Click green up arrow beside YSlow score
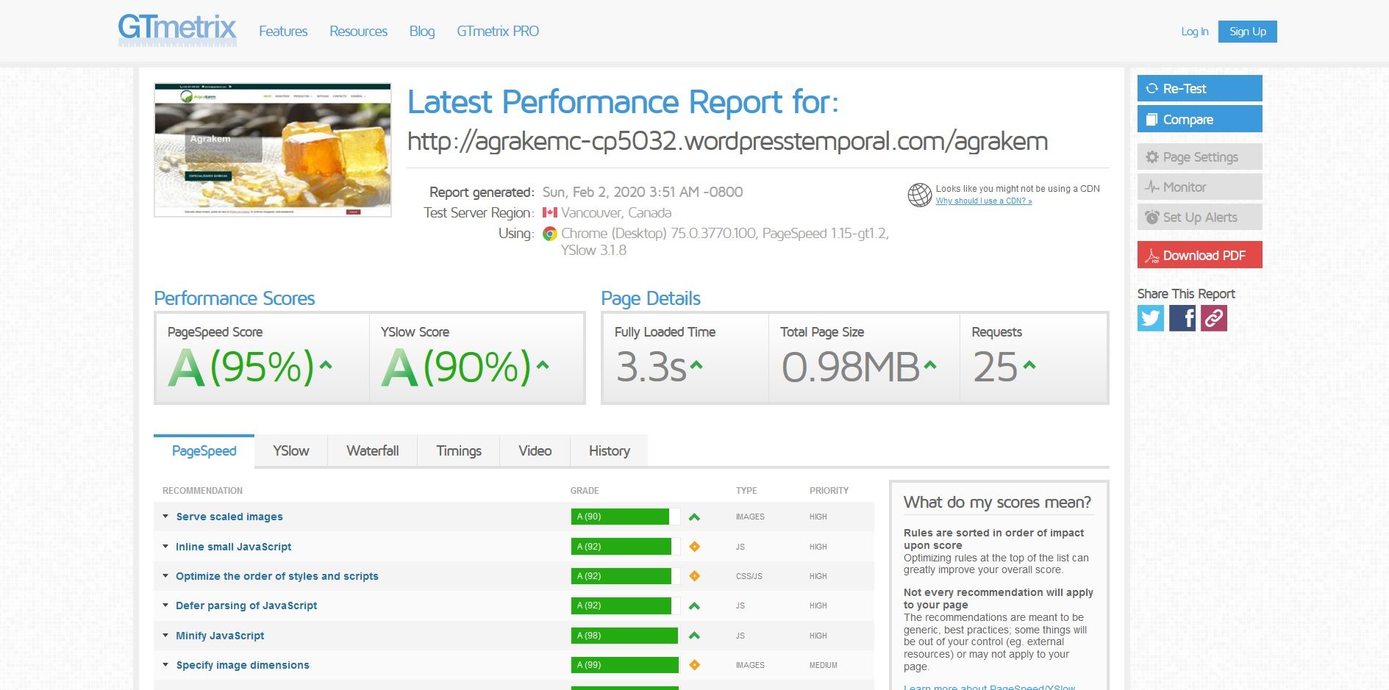This screenshot has width=1389, height=690. tap(543, 364)
